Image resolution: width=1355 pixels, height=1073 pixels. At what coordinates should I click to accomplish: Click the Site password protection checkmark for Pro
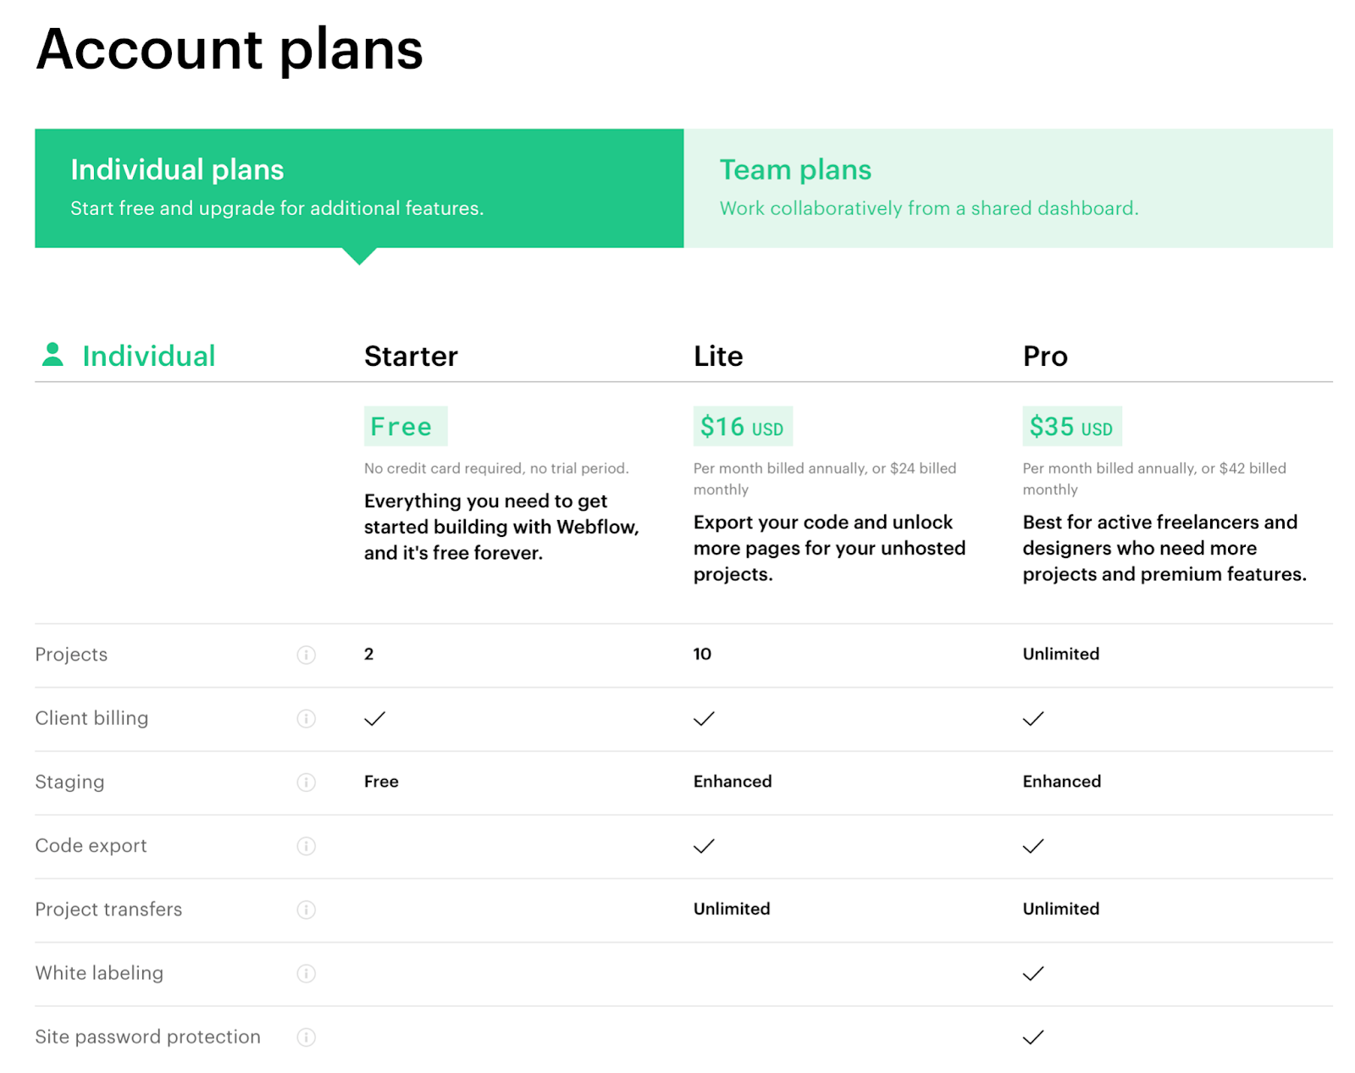1033,1037
